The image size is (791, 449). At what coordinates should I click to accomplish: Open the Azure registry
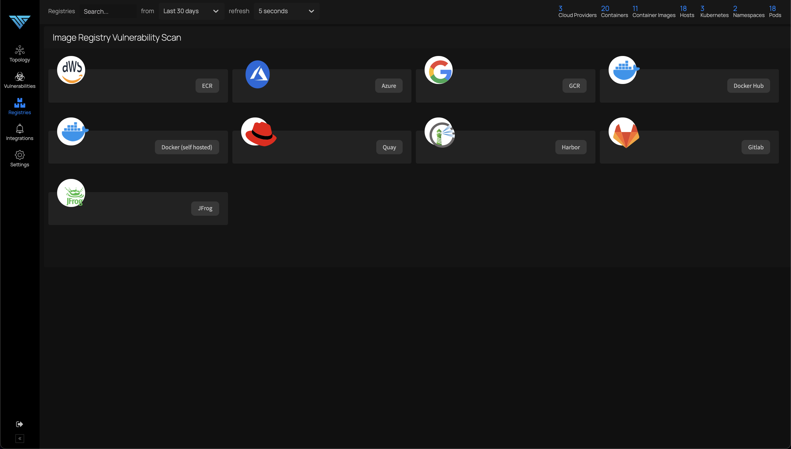pyautogui.click(x=389, y=86)
